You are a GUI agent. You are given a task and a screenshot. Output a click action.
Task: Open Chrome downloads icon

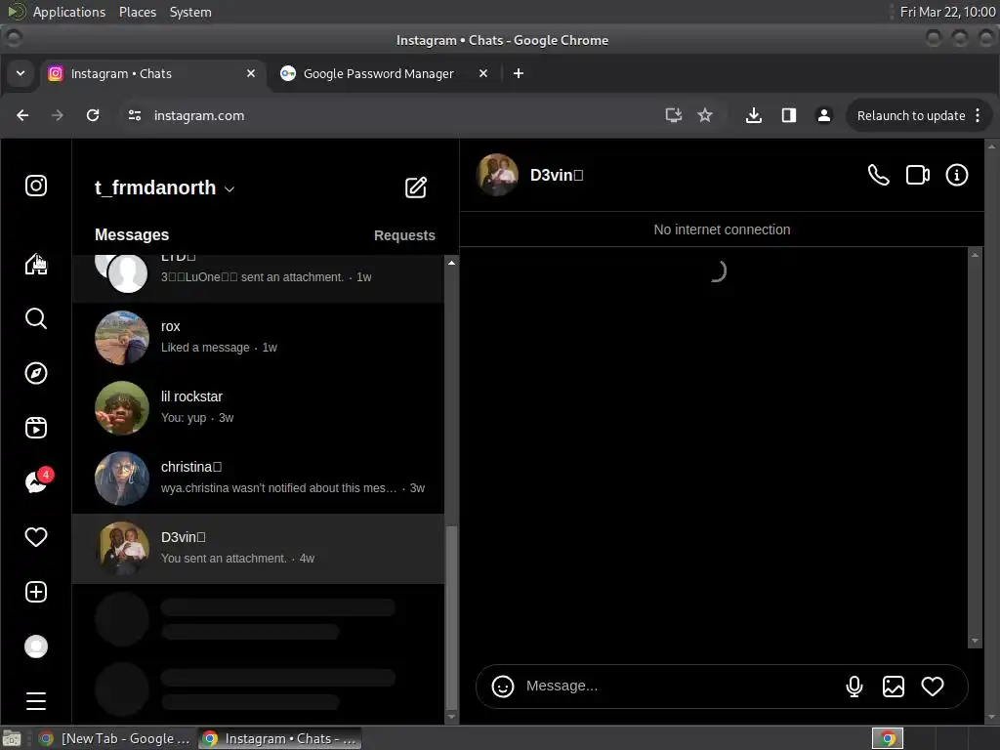pyautogui.click(x=753, y=115)
